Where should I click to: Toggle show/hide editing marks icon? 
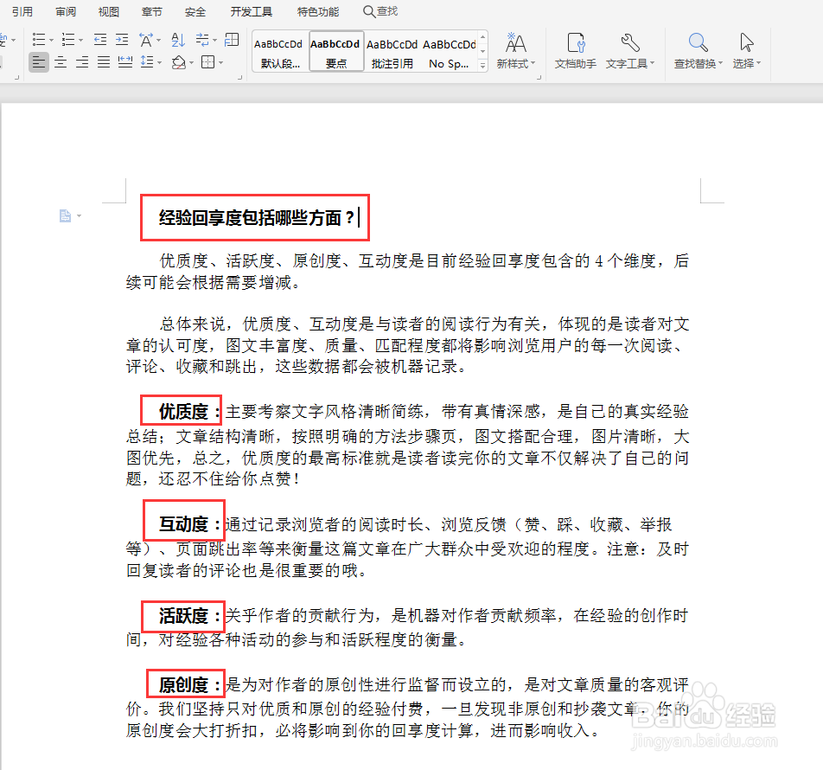202,40
